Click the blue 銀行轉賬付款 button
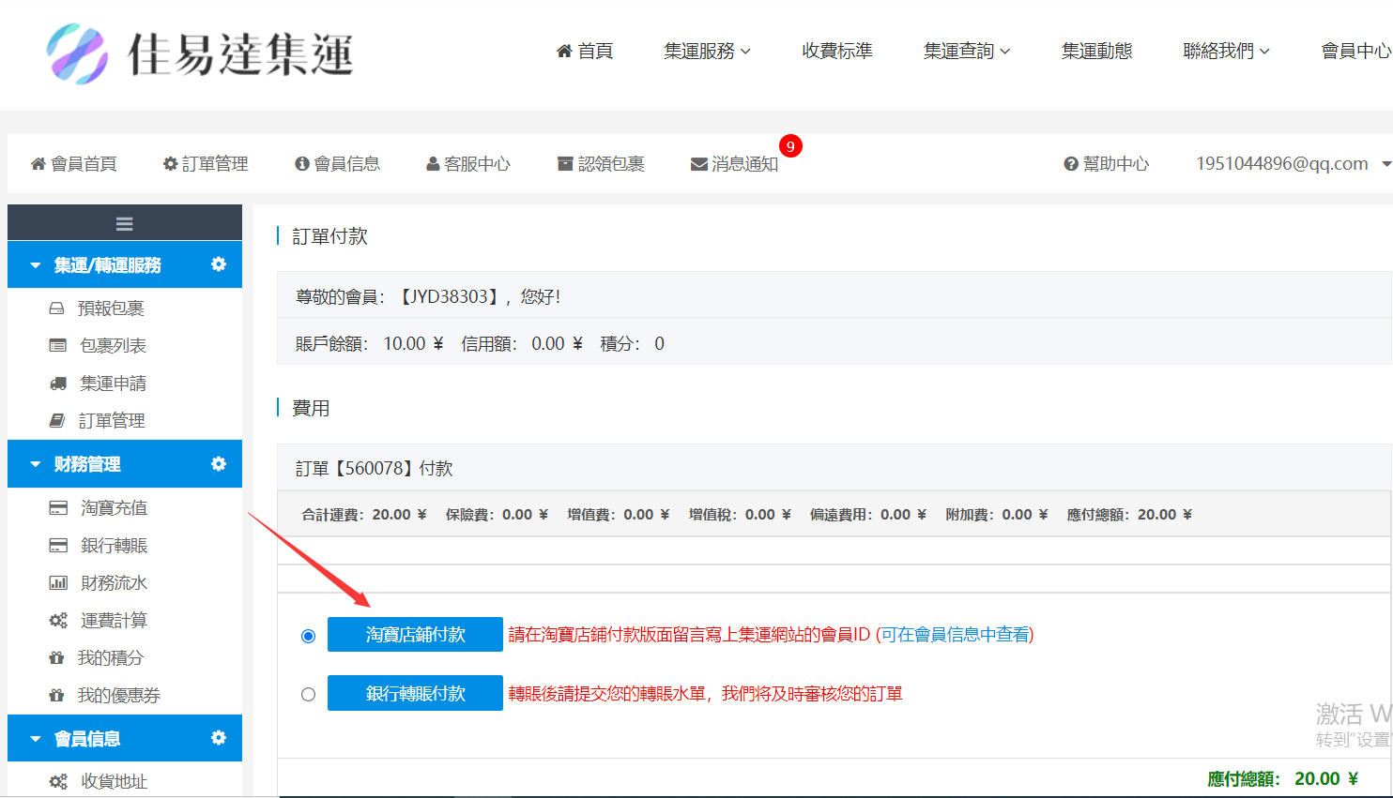1393x798 pixels. point(415,693)
